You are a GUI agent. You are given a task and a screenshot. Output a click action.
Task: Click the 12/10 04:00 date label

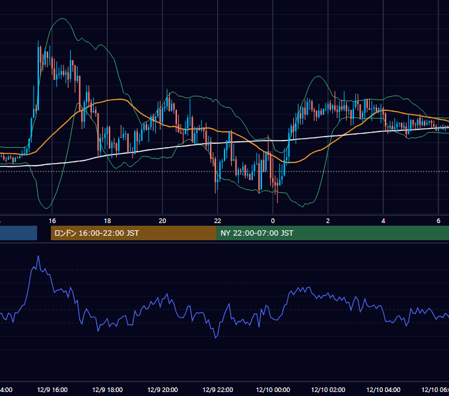[x=384, y=389]
